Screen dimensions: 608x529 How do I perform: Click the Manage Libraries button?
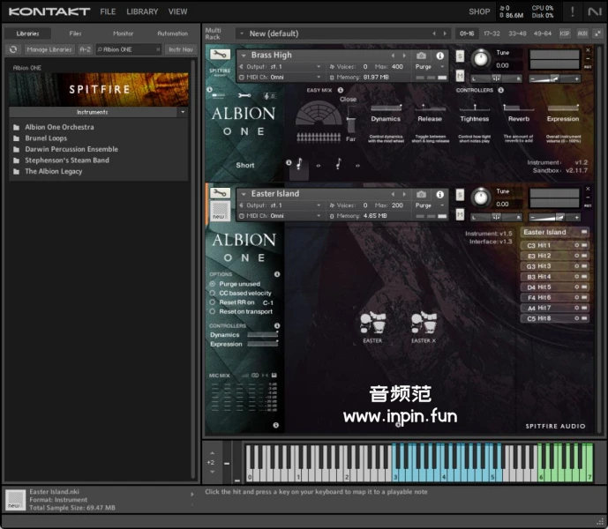pos(49,49)
